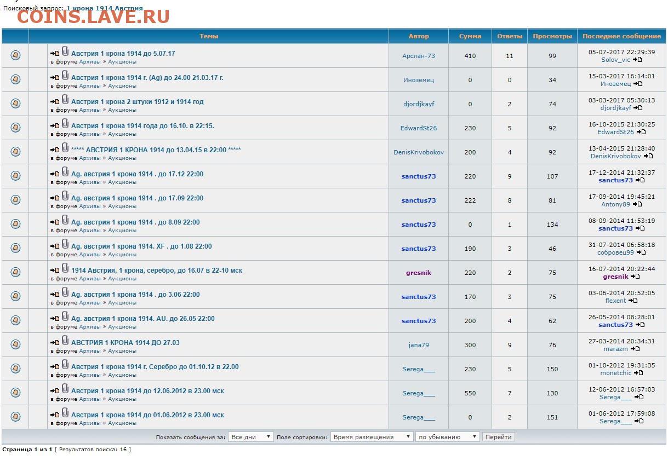Open topic 'Австрия 1 крона 1914 г. (Ag) до 24.00 21.03.17 г.'
The height and width of the screenshot is (460, 668).
pos(147,78)
